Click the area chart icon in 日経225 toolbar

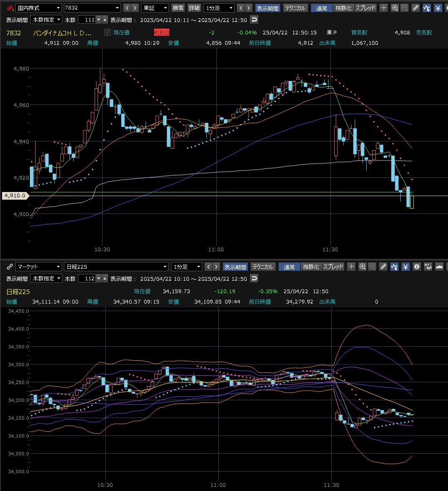[x=439, y=267]
